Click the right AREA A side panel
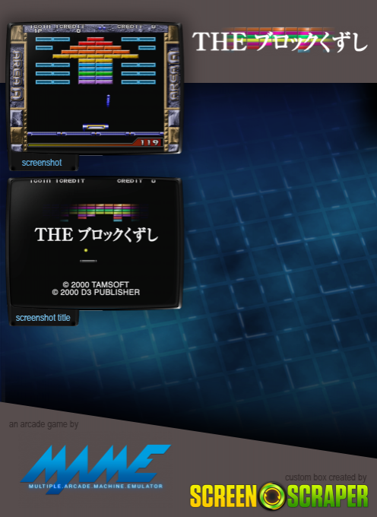Image resolution: width=377 pixels, height=517 pixels. (173, 76)
